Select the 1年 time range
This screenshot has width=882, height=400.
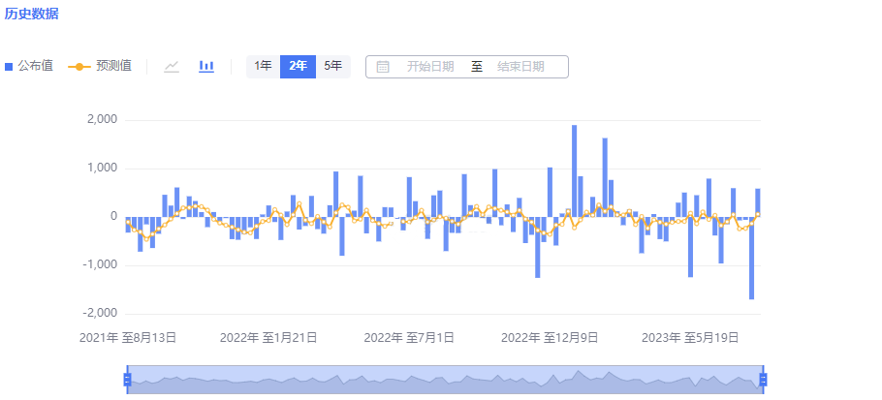[x=263, y=66]
